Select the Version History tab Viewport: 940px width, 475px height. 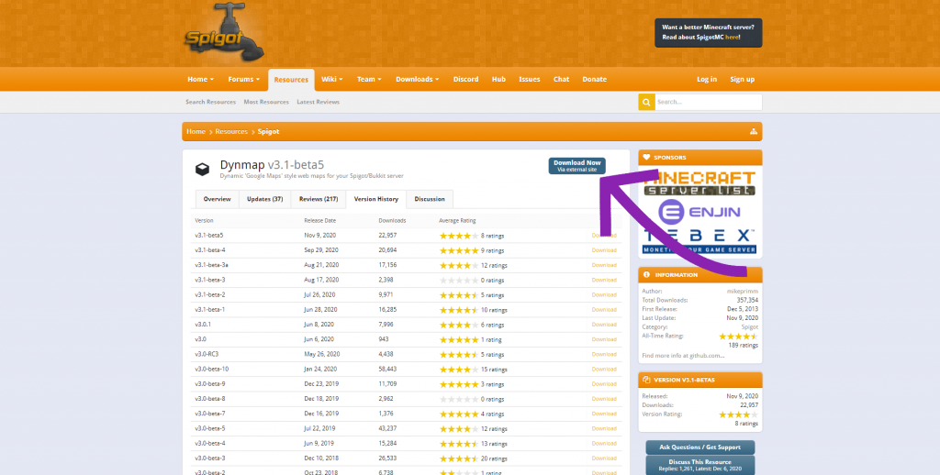click(375, 199)
